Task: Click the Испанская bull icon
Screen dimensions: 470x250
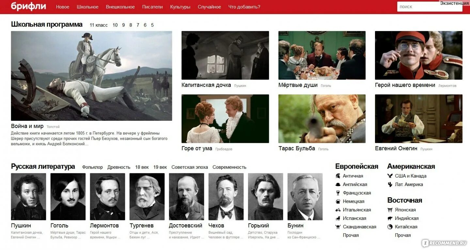Action: tap(338, 218)
